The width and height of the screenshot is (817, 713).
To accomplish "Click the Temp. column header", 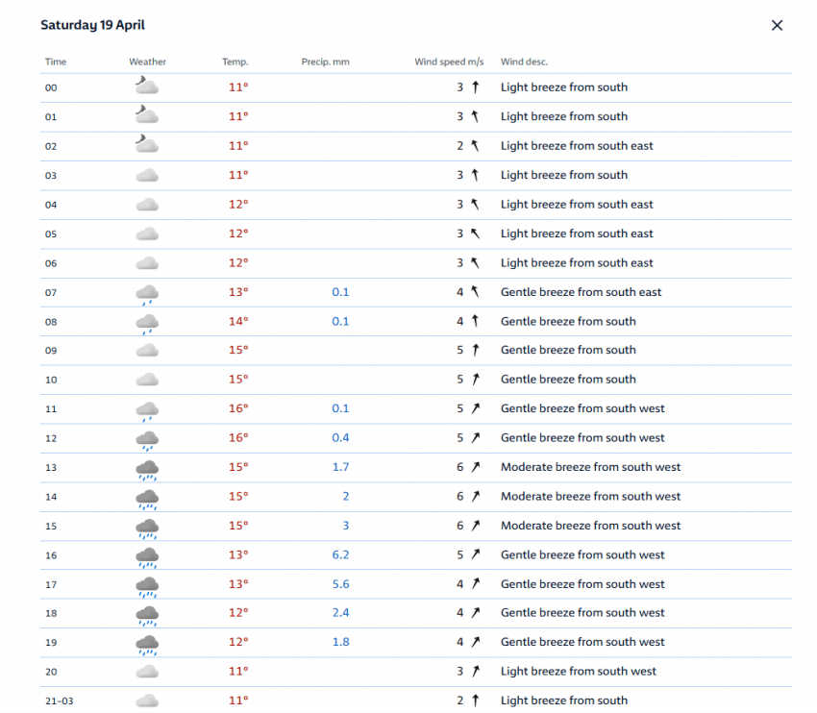I will (x=235, y=61).
